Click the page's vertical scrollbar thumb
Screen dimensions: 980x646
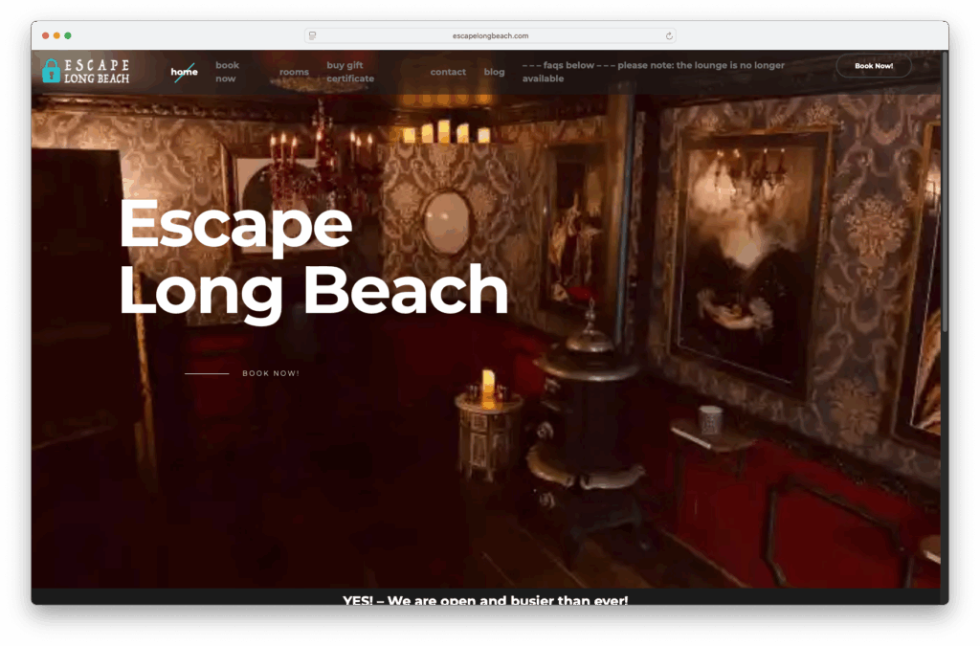coord(945,190)
